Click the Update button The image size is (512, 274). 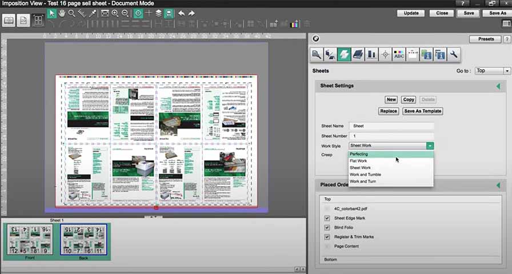pos(411,13)
